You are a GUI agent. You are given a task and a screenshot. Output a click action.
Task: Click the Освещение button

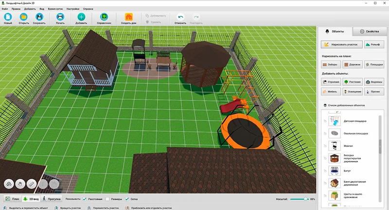coord(353,92)
